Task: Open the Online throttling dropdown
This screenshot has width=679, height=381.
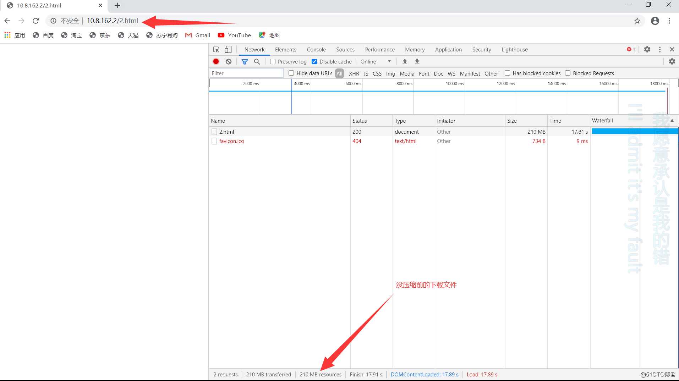Action: coord(376,61)
